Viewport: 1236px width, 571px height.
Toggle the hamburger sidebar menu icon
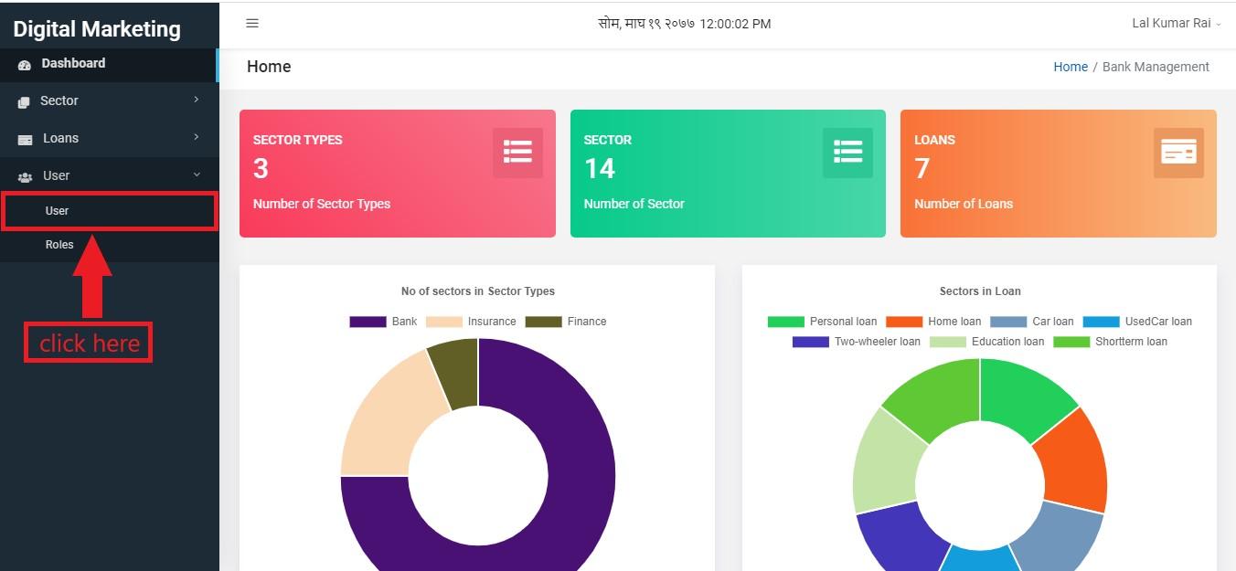click(x=252, y=24)
